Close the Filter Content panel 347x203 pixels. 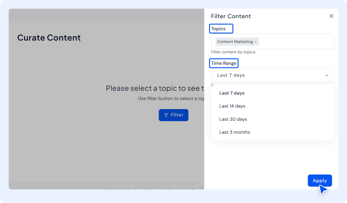[x=331, y=16]
